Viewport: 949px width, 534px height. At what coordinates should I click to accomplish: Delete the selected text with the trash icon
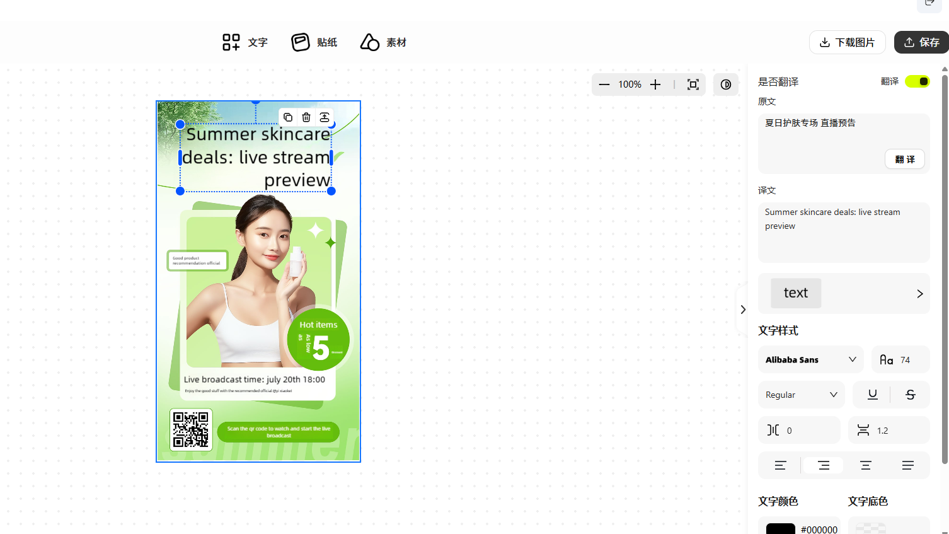click(306, 117)
